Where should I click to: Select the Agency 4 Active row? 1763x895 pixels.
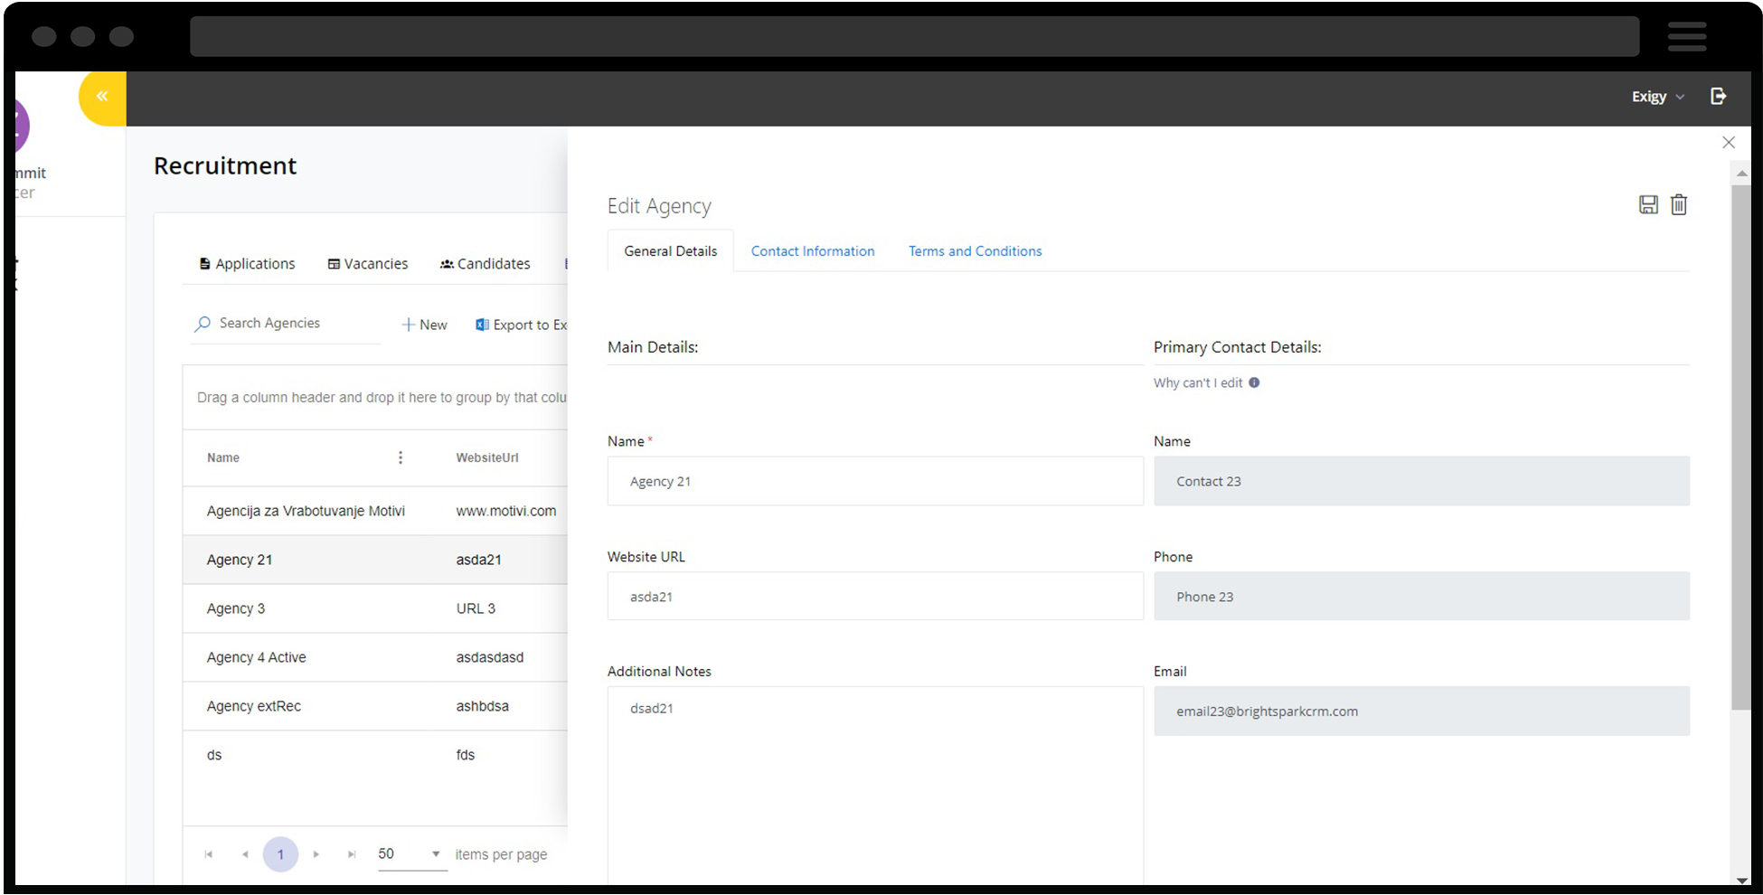click(x=375, y=657)
